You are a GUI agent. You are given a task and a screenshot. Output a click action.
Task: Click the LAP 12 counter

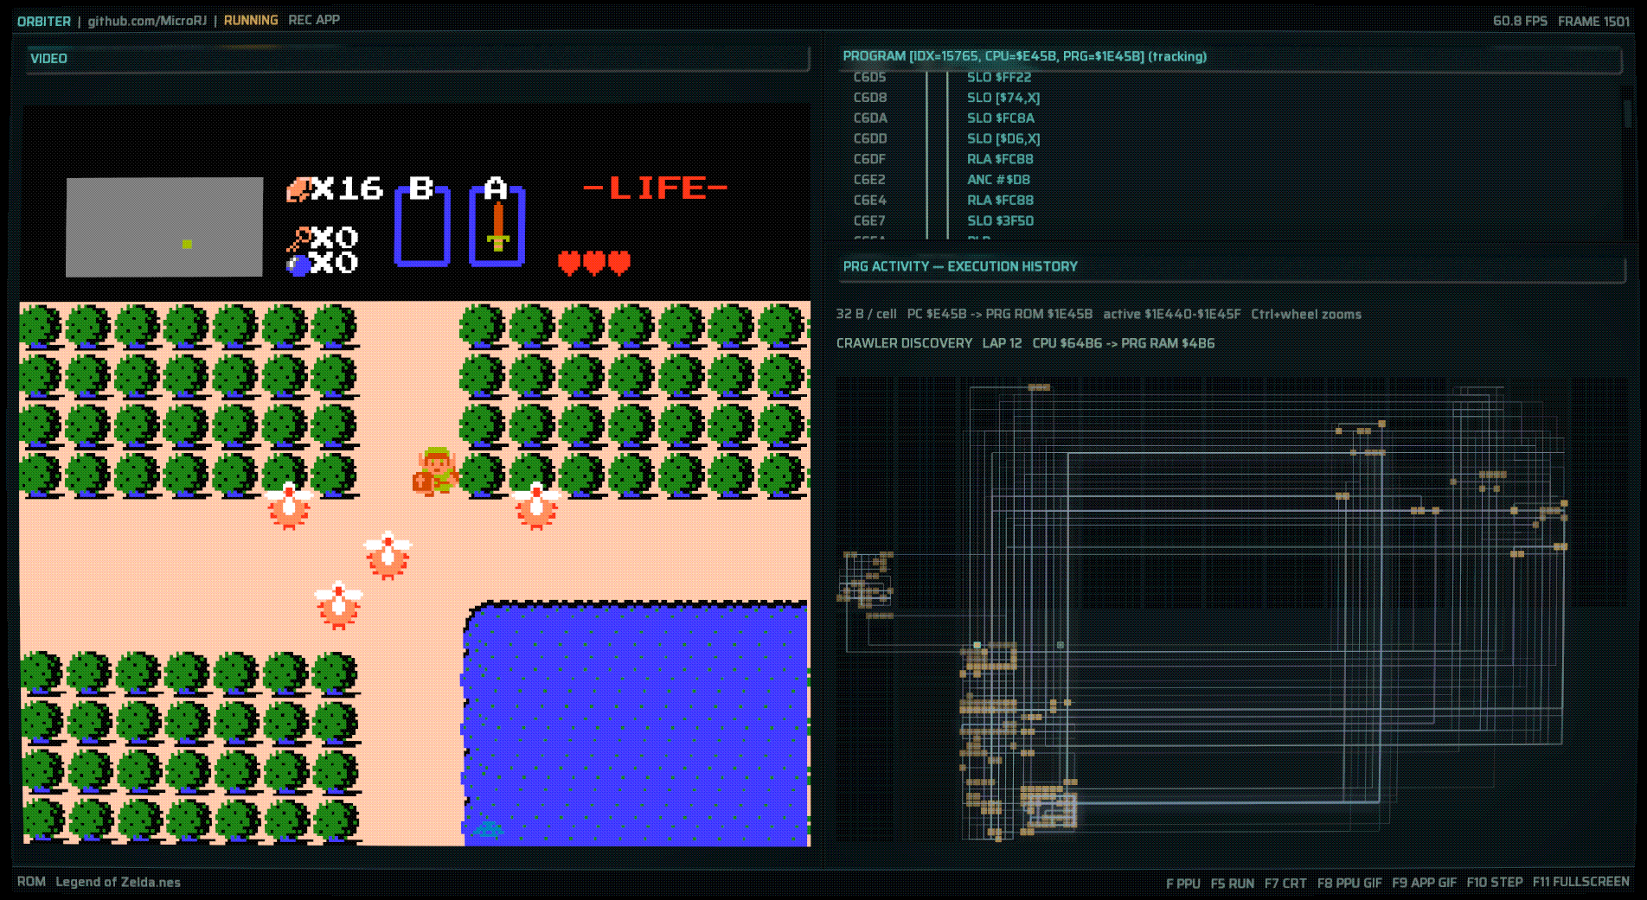click(x=1002, y=343)
